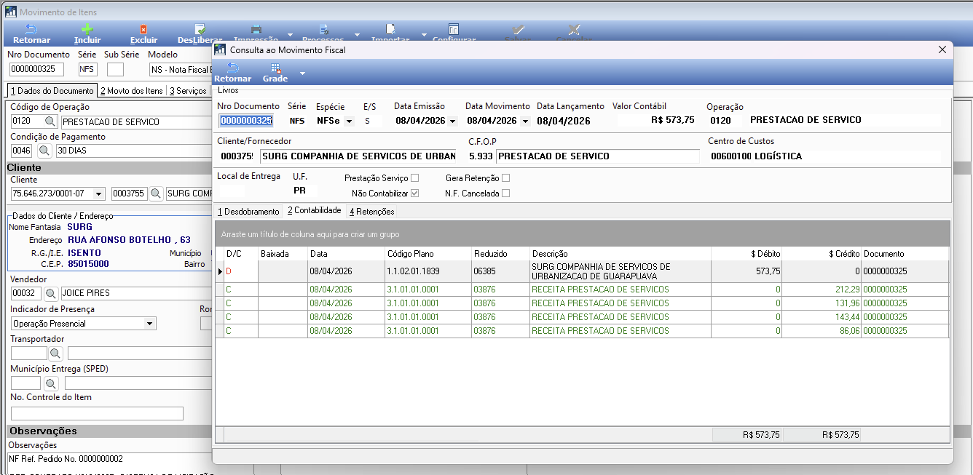The image size is (973, 475).
Task: Open Importar dropdown arrow
Action: 425,34
